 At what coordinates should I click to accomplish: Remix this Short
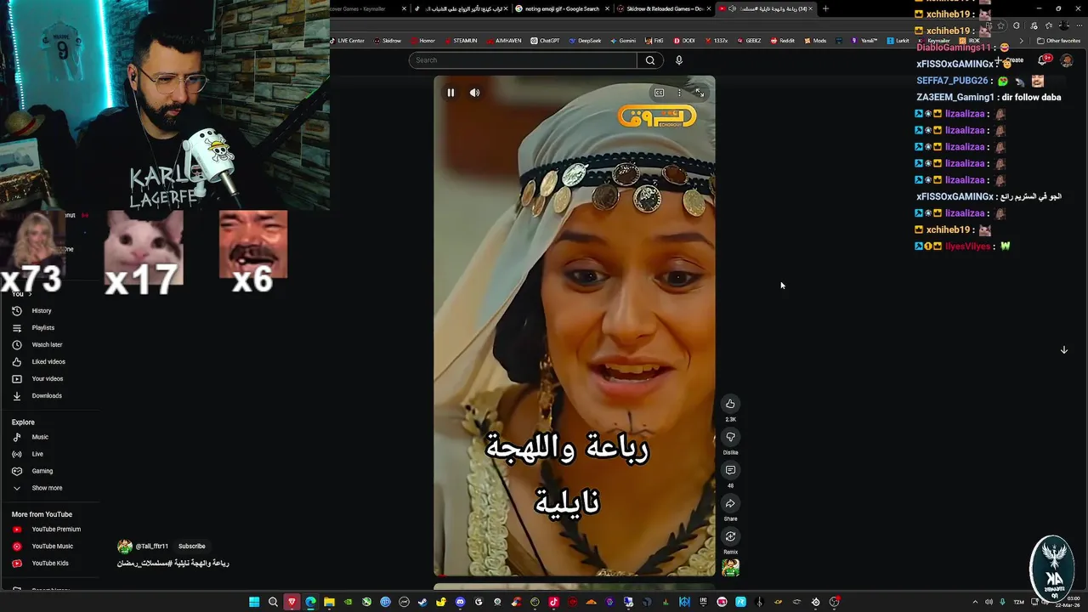pyautogui.click(x=730, y=536)
